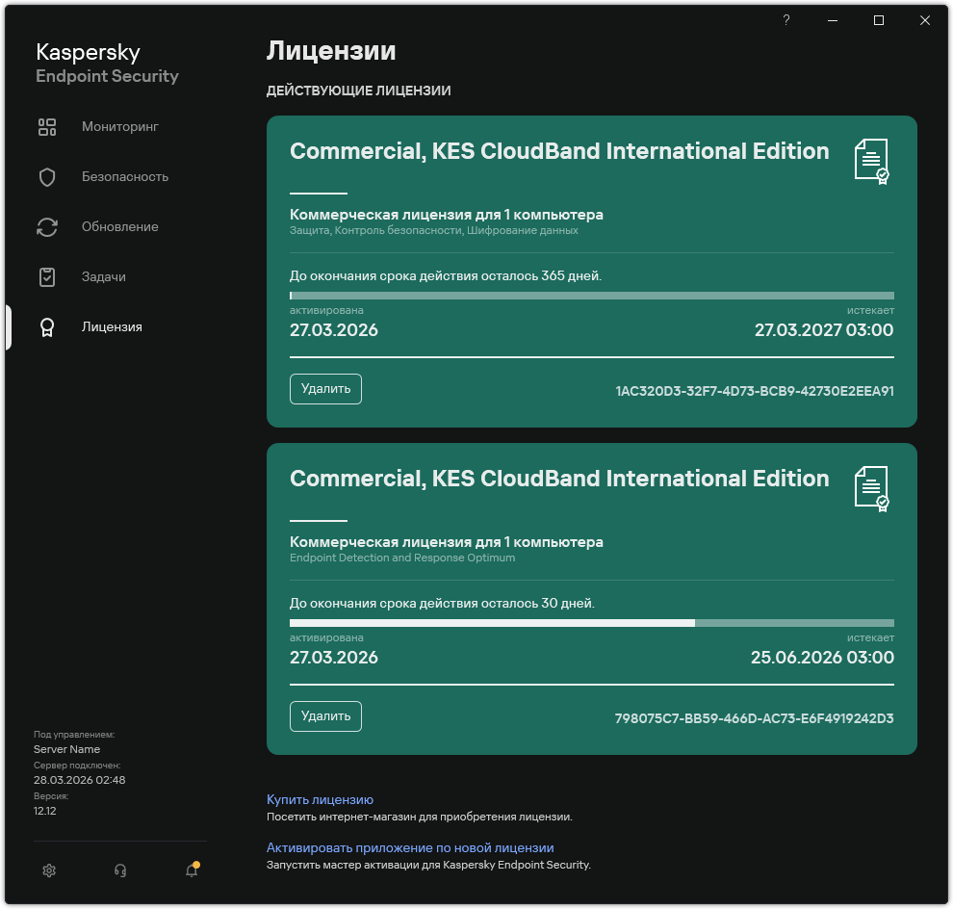Minimize the Kaspersky window
953x909 pixels.
pyautogui.click(x=833, y=20)
